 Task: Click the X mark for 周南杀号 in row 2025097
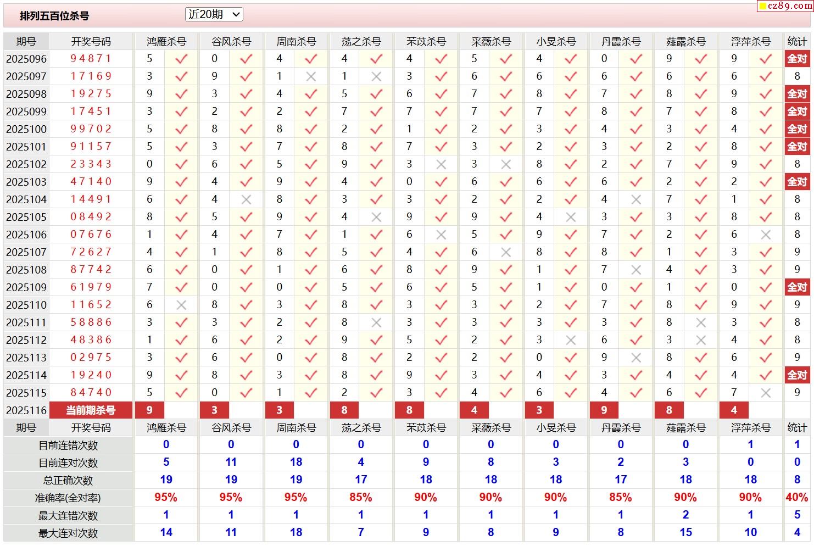[x=311, y=76]
